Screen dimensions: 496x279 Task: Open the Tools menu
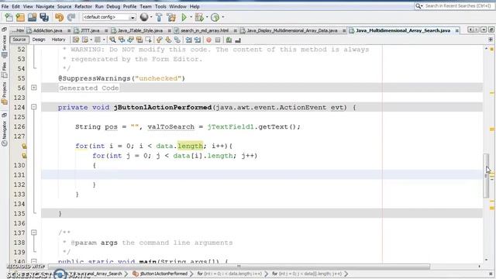[160, 6]
